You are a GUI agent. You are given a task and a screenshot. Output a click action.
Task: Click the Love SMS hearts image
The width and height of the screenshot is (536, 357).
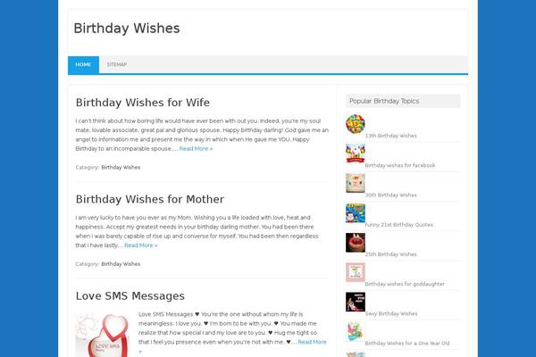(x=104, y=336)
